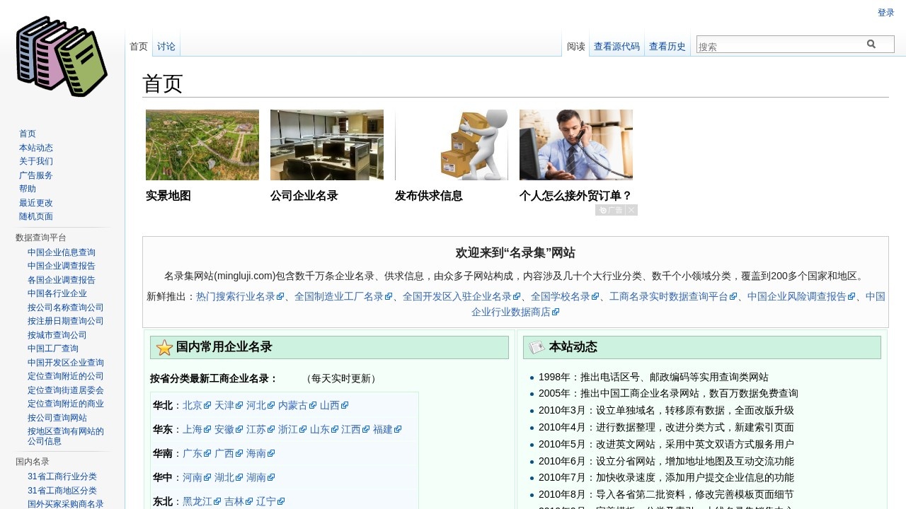Dismiss the ad overlay with its X
Screen dimensions: 906x509
point(631,209)
